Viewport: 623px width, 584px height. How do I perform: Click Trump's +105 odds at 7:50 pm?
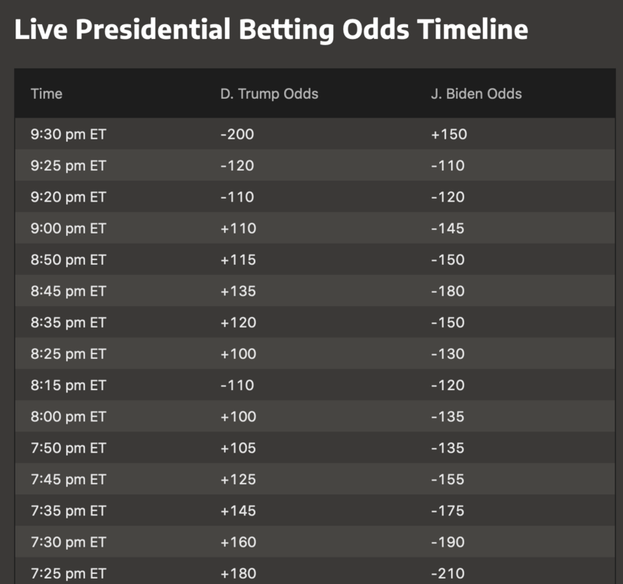pyautogui.click(x=238, y=449)
